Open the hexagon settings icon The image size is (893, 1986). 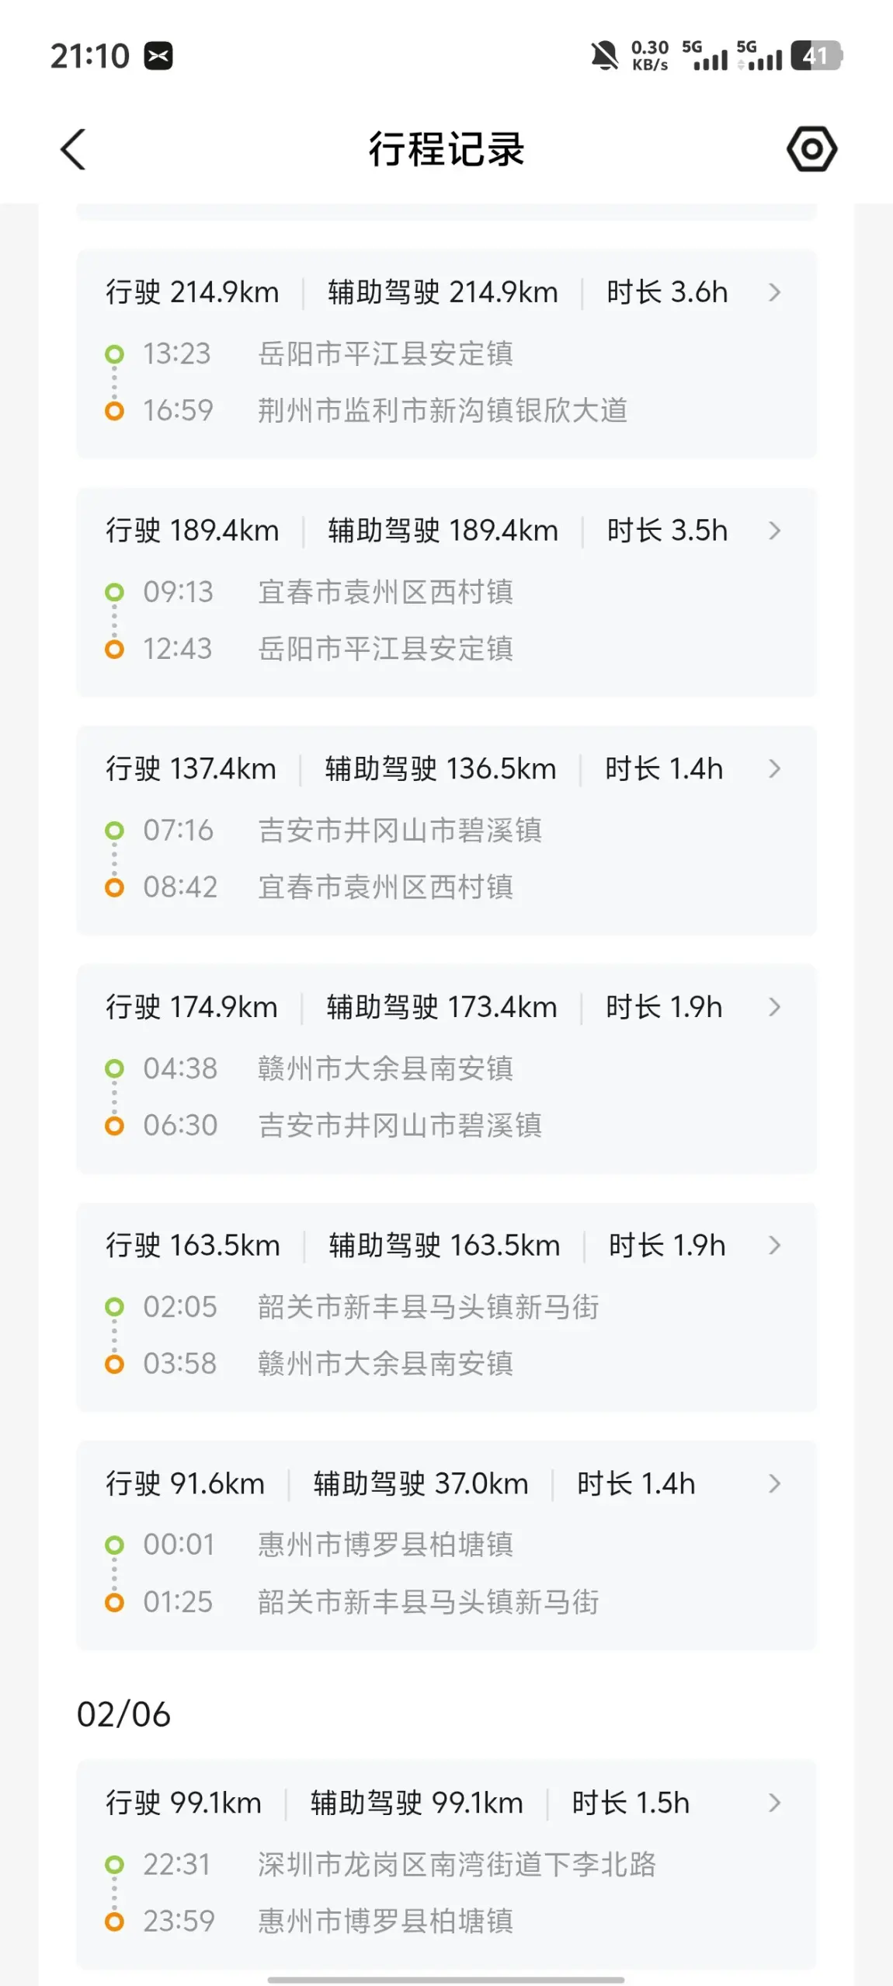pos(811,148)
